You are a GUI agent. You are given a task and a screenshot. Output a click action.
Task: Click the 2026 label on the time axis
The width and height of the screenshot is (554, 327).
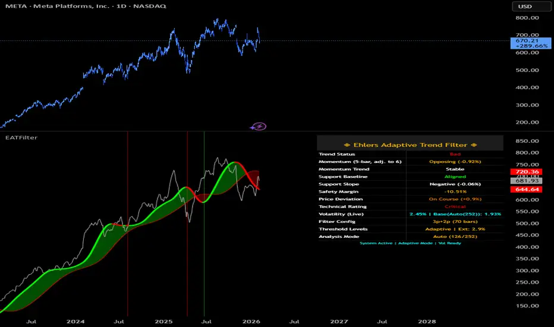[251, 321]
